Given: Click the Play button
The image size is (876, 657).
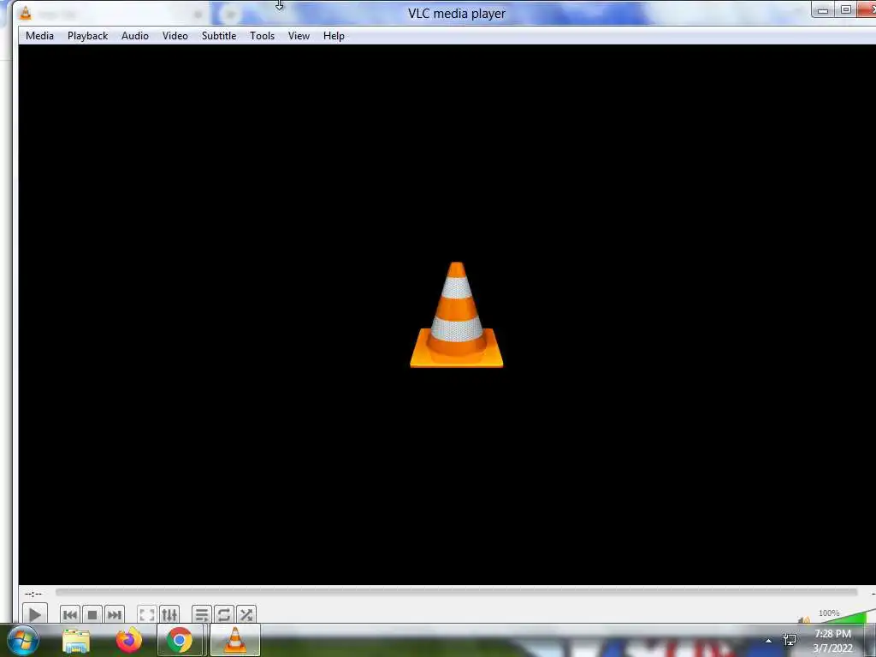Looking at the screenshot, I should tap(34, 614).
